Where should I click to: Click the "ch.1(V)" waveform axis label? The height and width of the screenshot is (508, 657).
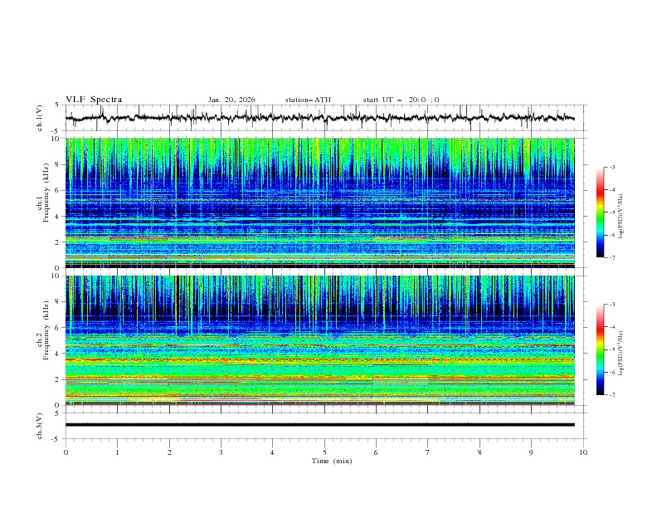[x=40, y=118]
